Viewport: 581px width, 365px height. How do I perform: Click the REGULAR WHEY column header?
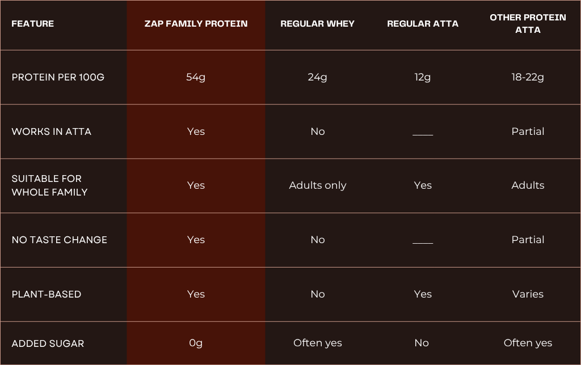(x=317, y=24)
